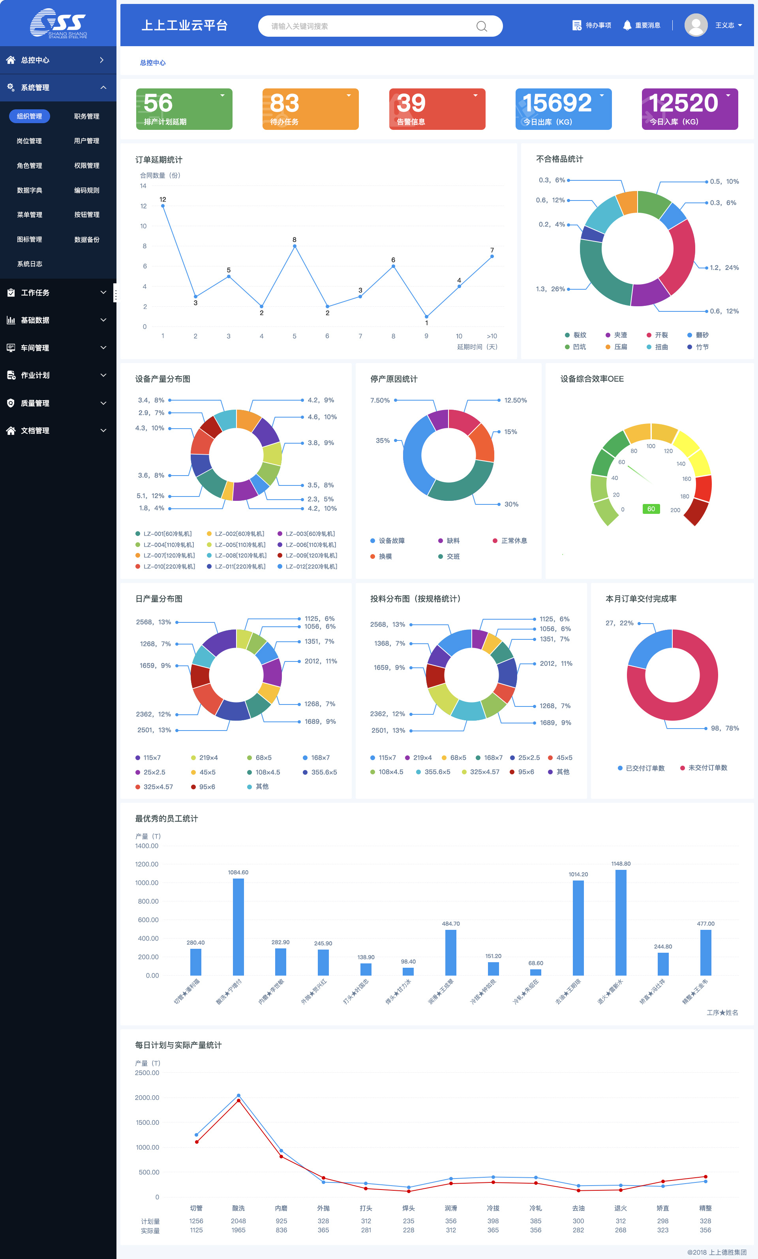Open 按钮管理 submenu item
Viewport: 758px width, 1259px height.
click(87, 214)
